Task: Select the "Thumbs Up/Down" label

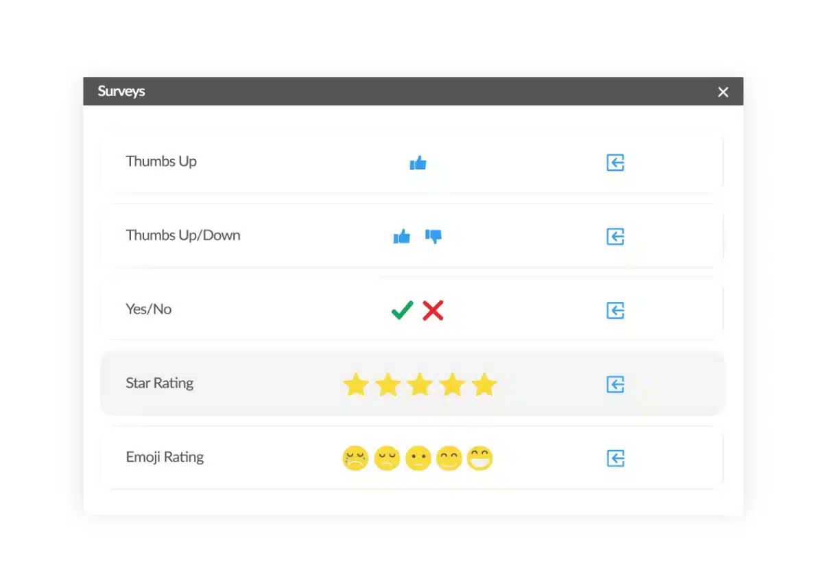Action: click(183, 235)
